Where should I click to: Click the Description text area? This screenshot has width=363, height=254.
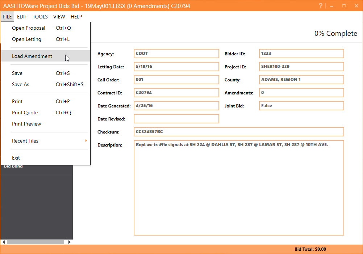pyautogui.click(x=238, y=188)
